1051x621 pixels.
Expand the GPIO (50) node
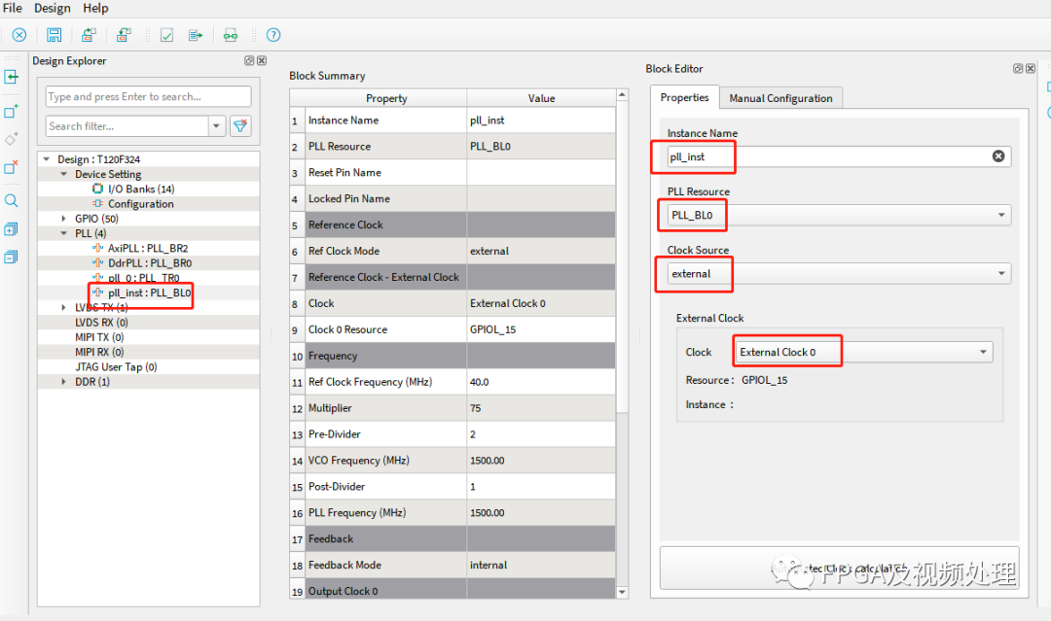(x=63, y=218)
